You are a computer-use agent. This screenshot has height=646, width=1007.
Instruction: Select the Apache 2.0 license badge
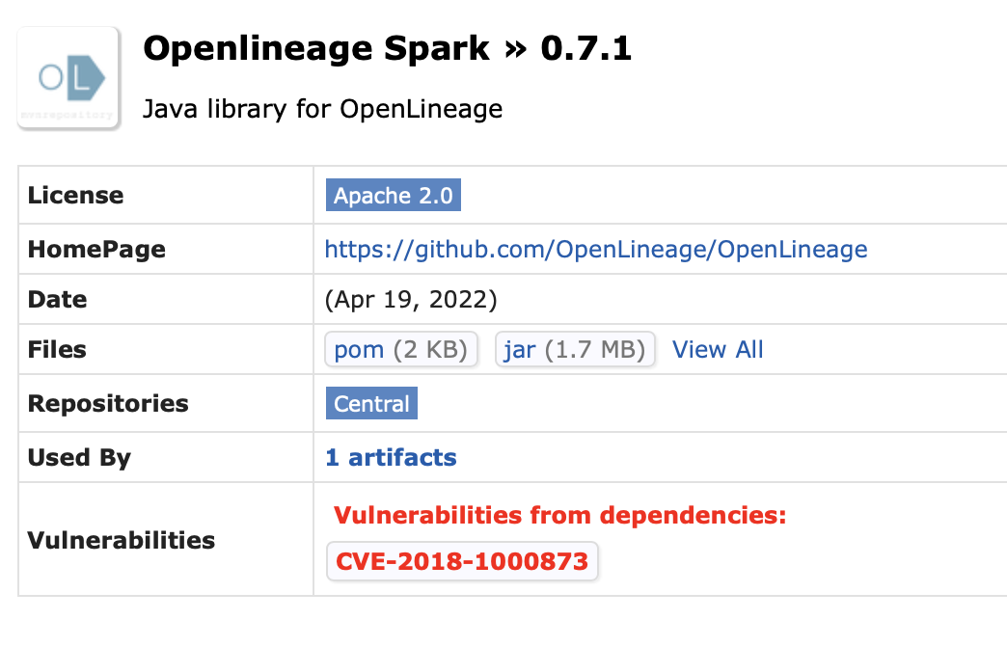393,195
